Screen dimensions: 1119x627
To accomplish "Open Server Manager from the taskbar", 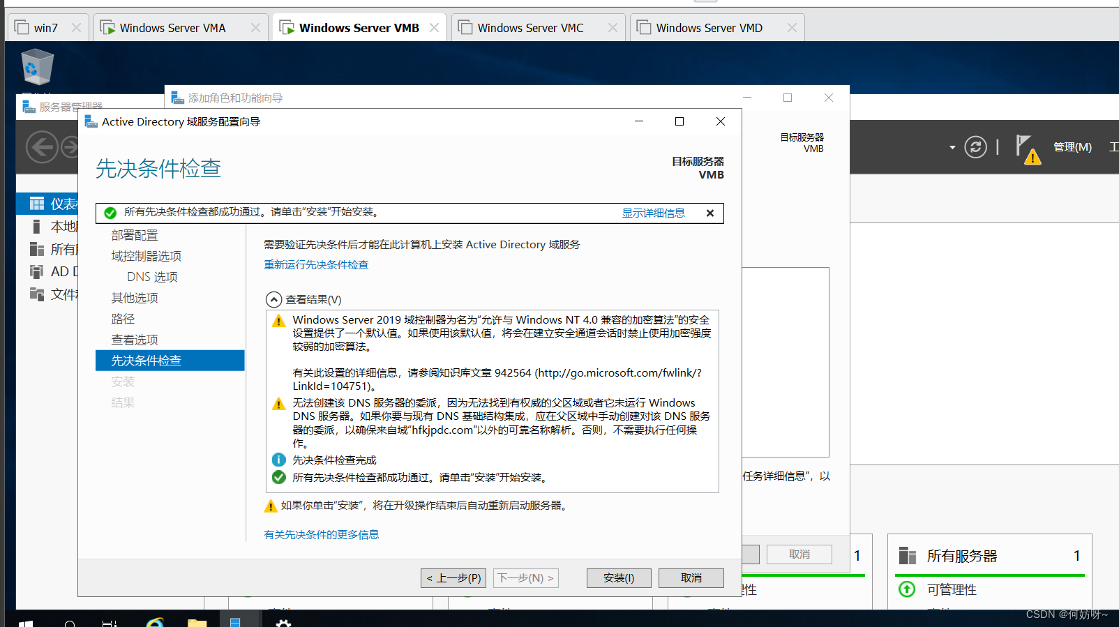I will (x=235, y=621).
